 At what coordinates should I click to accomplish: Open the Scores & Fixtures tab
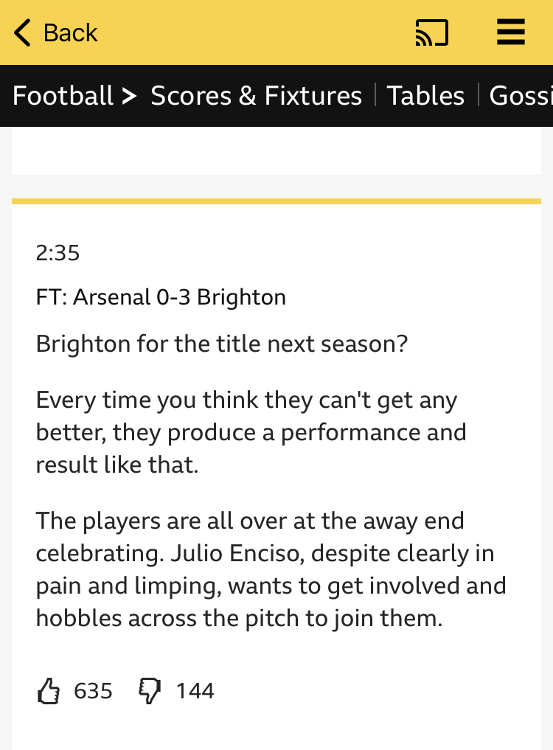click(x=256, y=96)
